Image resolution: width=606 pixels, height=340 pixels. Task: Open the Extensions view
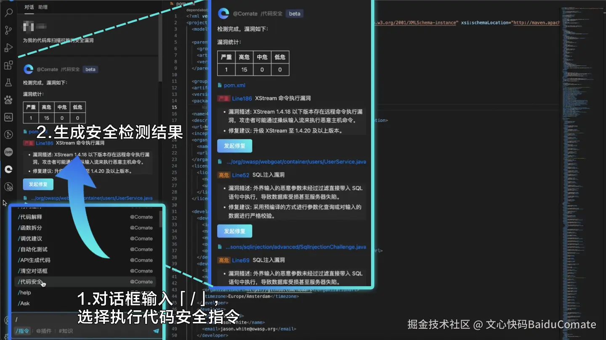[8, 65]
